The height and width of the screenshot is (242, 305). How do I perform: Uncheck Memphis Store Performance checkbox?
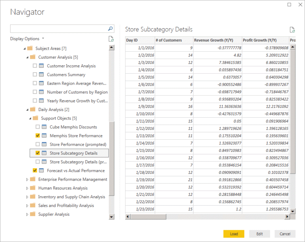pos(38,136)
